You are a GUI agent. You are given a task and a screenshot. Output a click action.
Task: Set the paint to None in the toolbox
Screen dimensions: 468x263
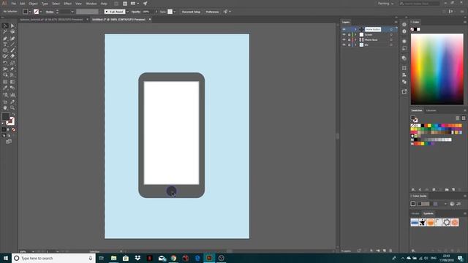pyautogui.click(x=13, y=129)
